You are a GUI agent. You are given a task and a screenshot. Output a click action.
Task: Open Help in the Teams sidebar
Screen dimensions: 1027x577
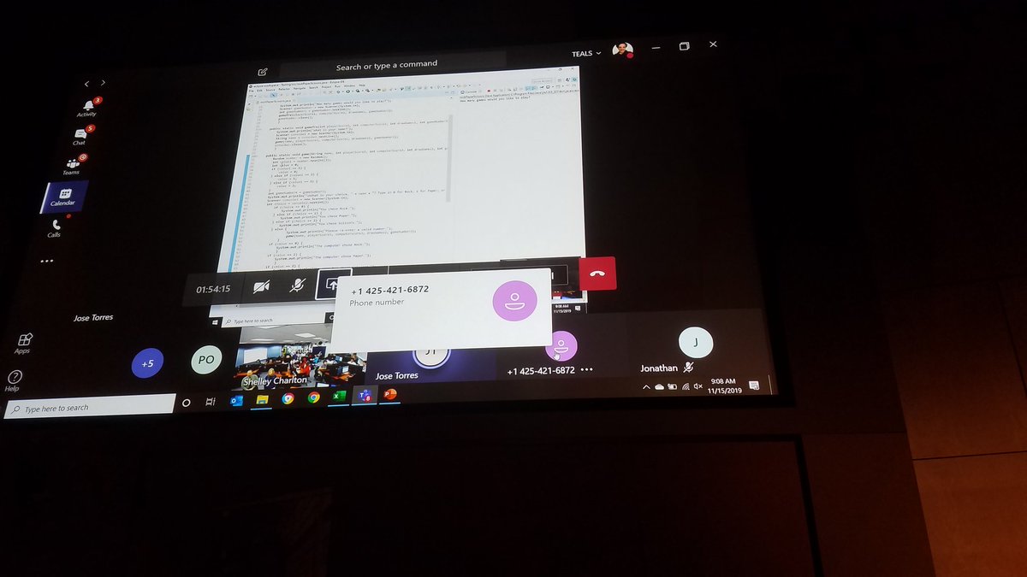(x=14, y=380)
